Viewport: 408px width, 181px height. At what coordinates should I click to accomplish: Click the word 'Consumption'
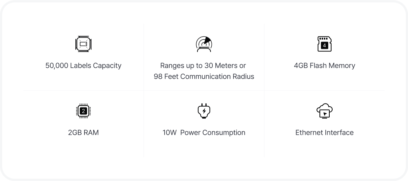pos(224,133)
